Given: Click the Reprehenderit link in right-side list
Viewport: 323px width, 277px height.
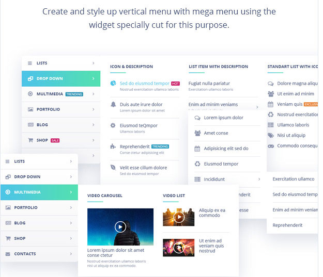Looking at the screenshot, I should 287,225.
